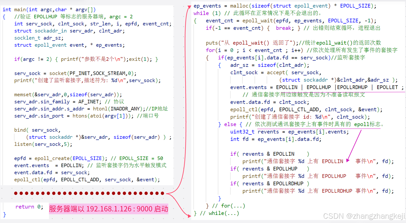The height and width of the screenshot is (223, 406).
Task: Click the 'bind( serv_sock,' line
Action: (x=37, y=130)
